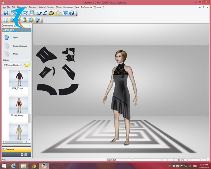Select the mannequin torso mode icon
Screen dimensions: 211x169
tap(5, 20)
